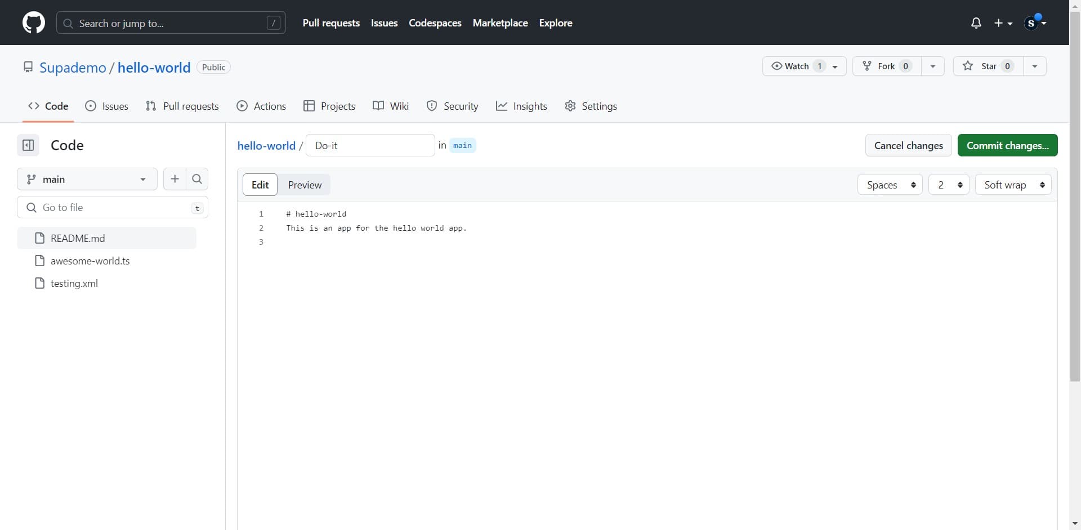Click the GitHub logo icon

click(34, 23)
